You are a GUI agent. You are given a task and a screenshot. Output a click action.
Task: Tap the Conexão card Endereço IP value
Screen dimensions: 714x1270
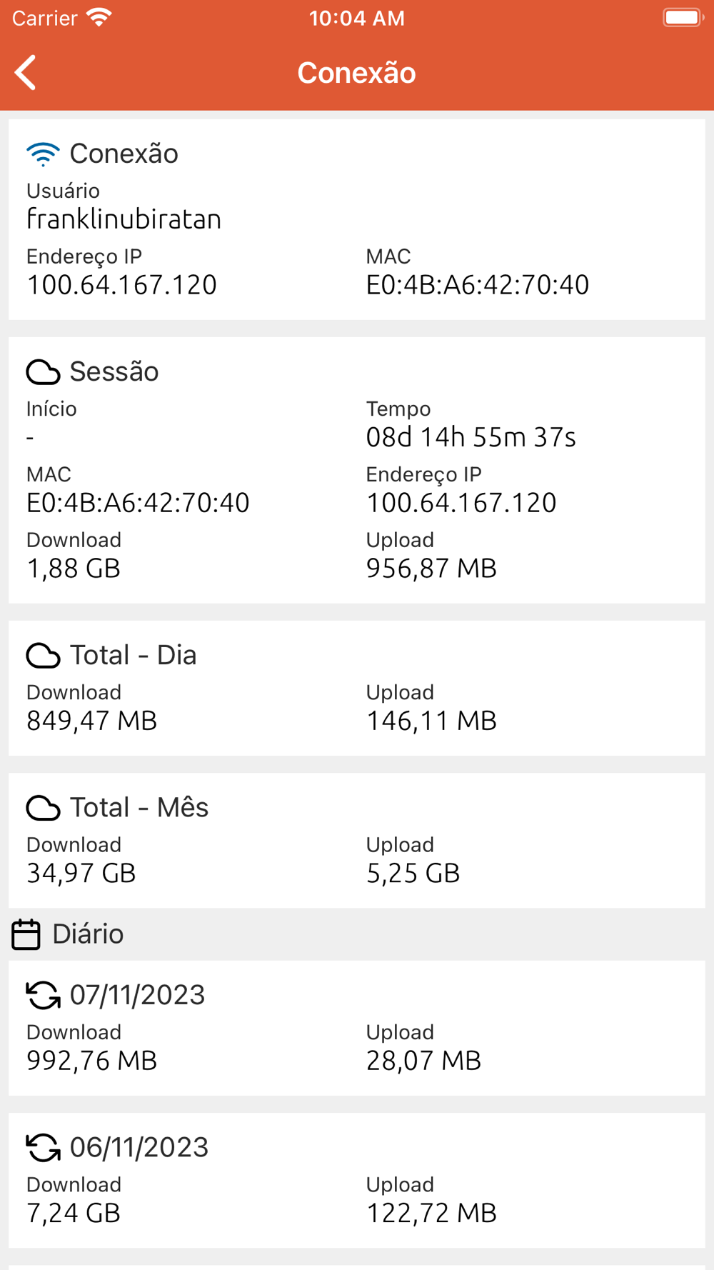[121, 285]
